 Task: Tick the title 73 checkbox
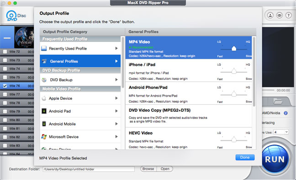(5, 60)
